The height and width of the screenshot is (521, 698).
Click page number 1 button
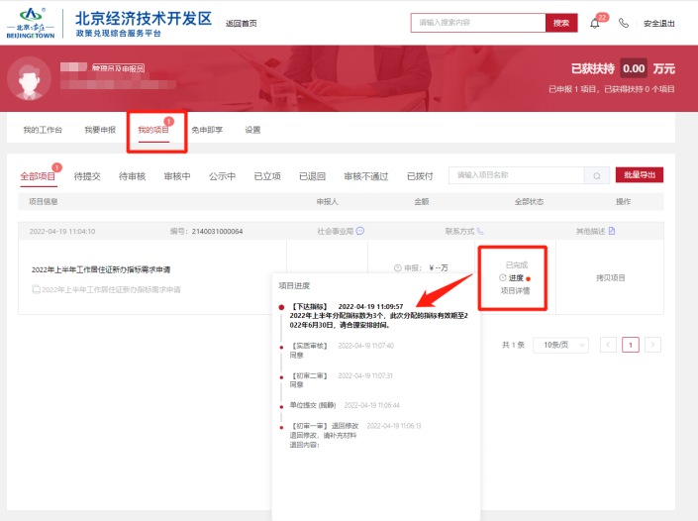click(631, 345)
